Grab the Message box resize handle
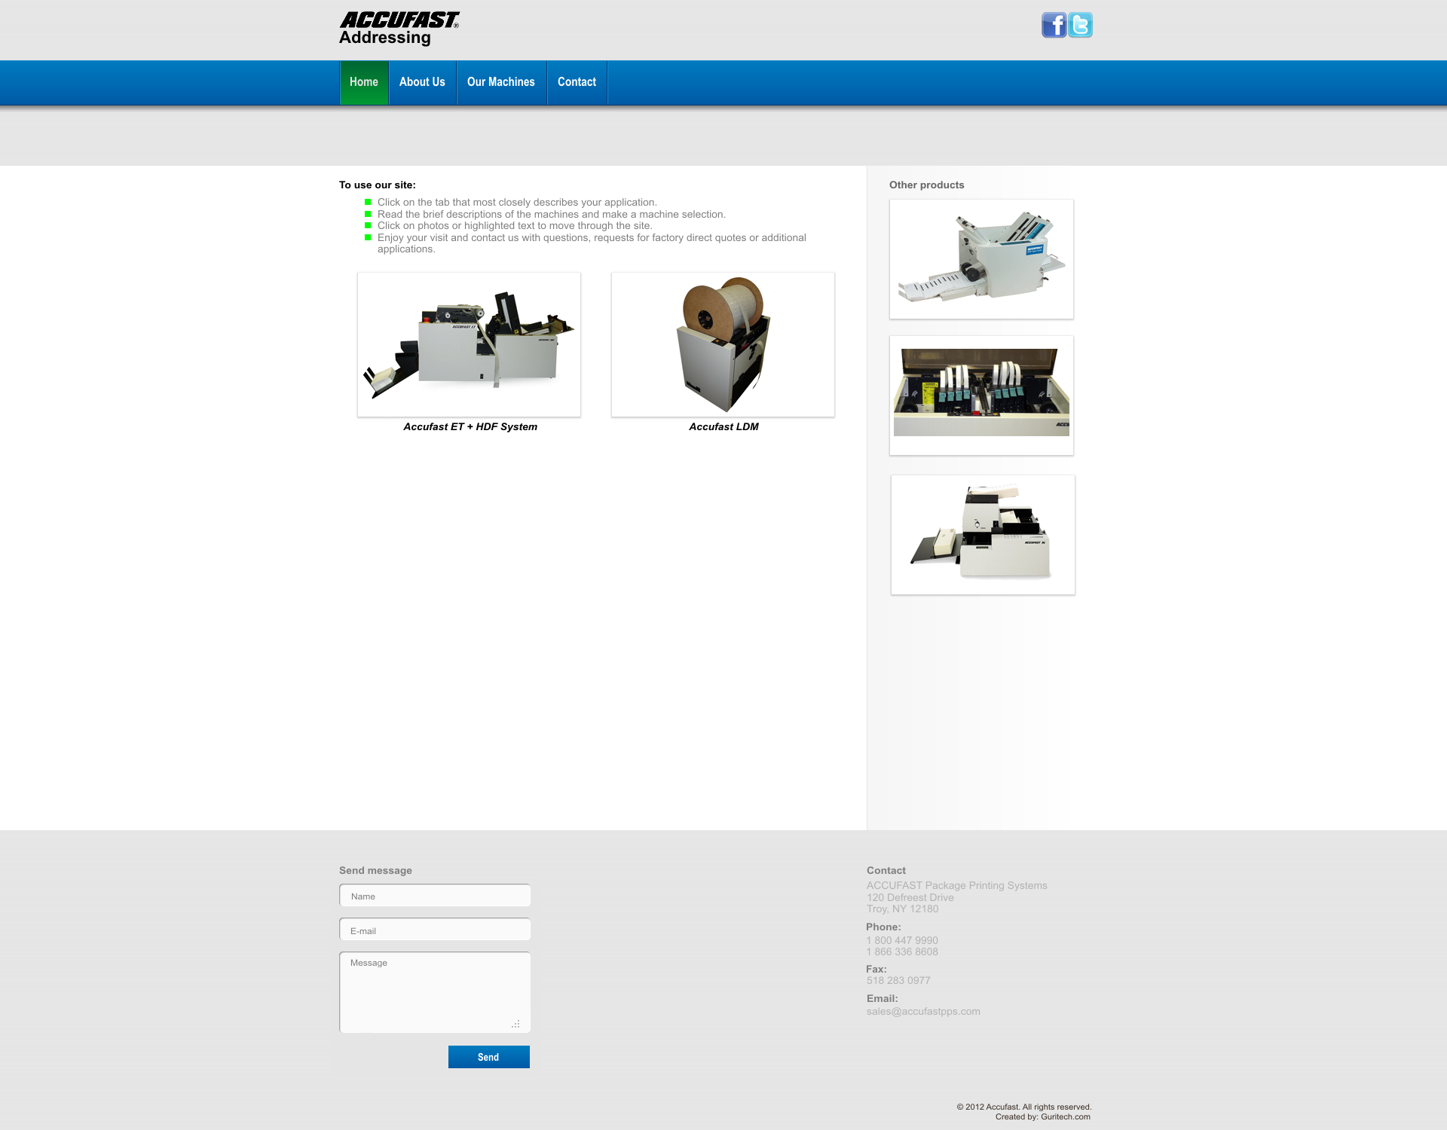Screen dimensions: 1447x1130 point(516,1024)
